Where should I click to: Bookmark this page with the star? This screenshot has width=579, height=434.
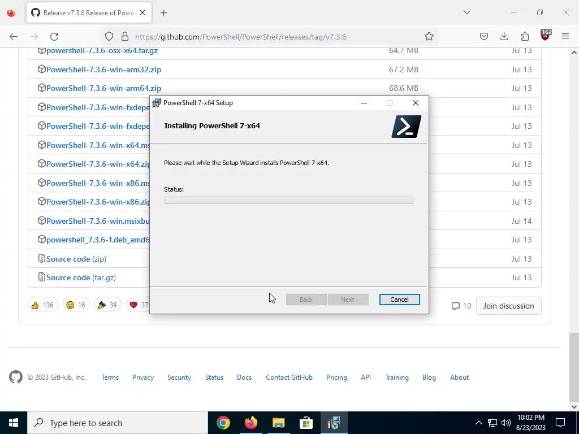(429, 37)
